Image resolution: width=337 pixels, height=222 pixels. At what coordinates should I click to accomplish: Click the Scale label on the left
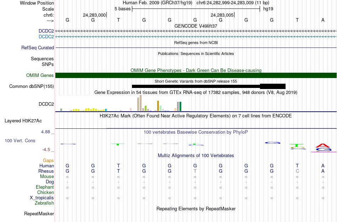tap(48, 9)
